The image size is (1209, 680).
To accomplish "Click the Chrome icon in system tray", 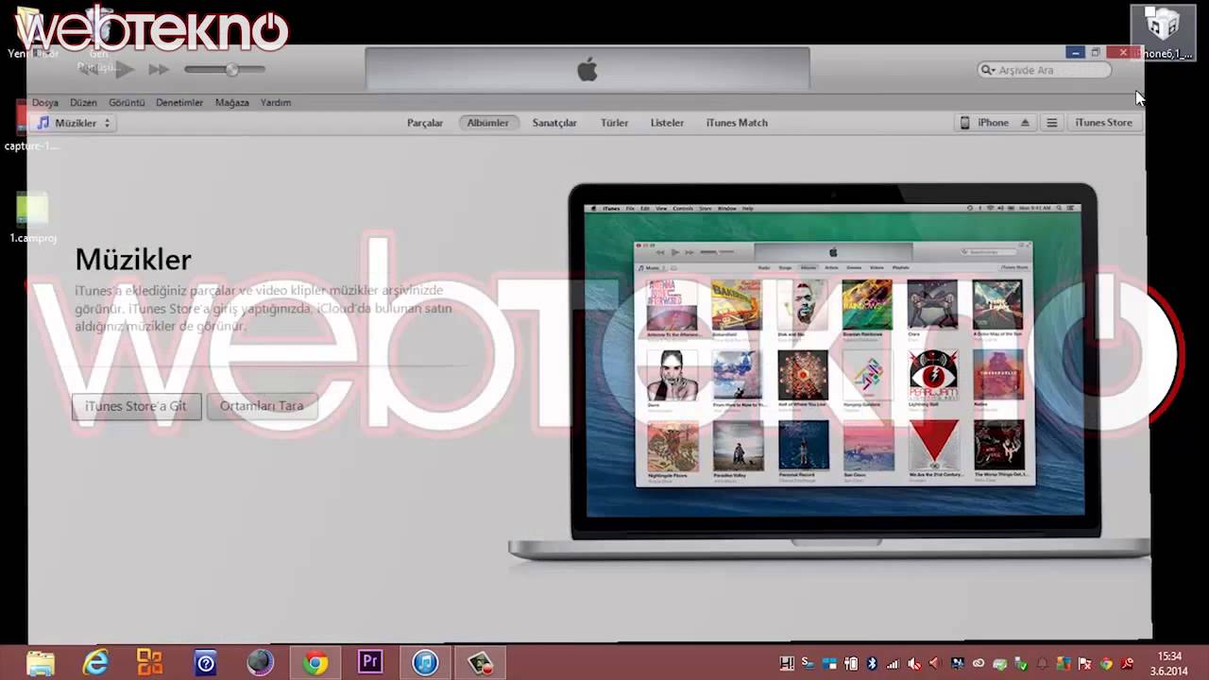I will [x=1106, y=664].
